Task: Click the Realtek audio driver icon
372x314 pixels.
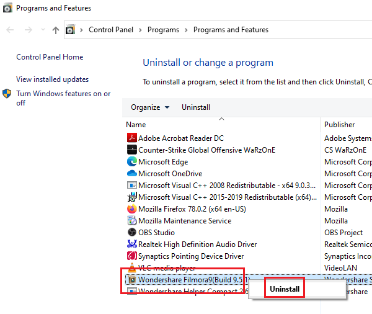Action: pos(131,244)
